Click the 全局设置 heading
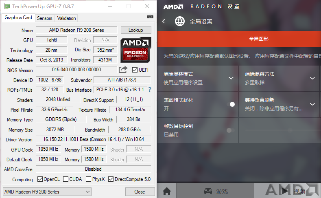321x198 pixels. [201, 22]
